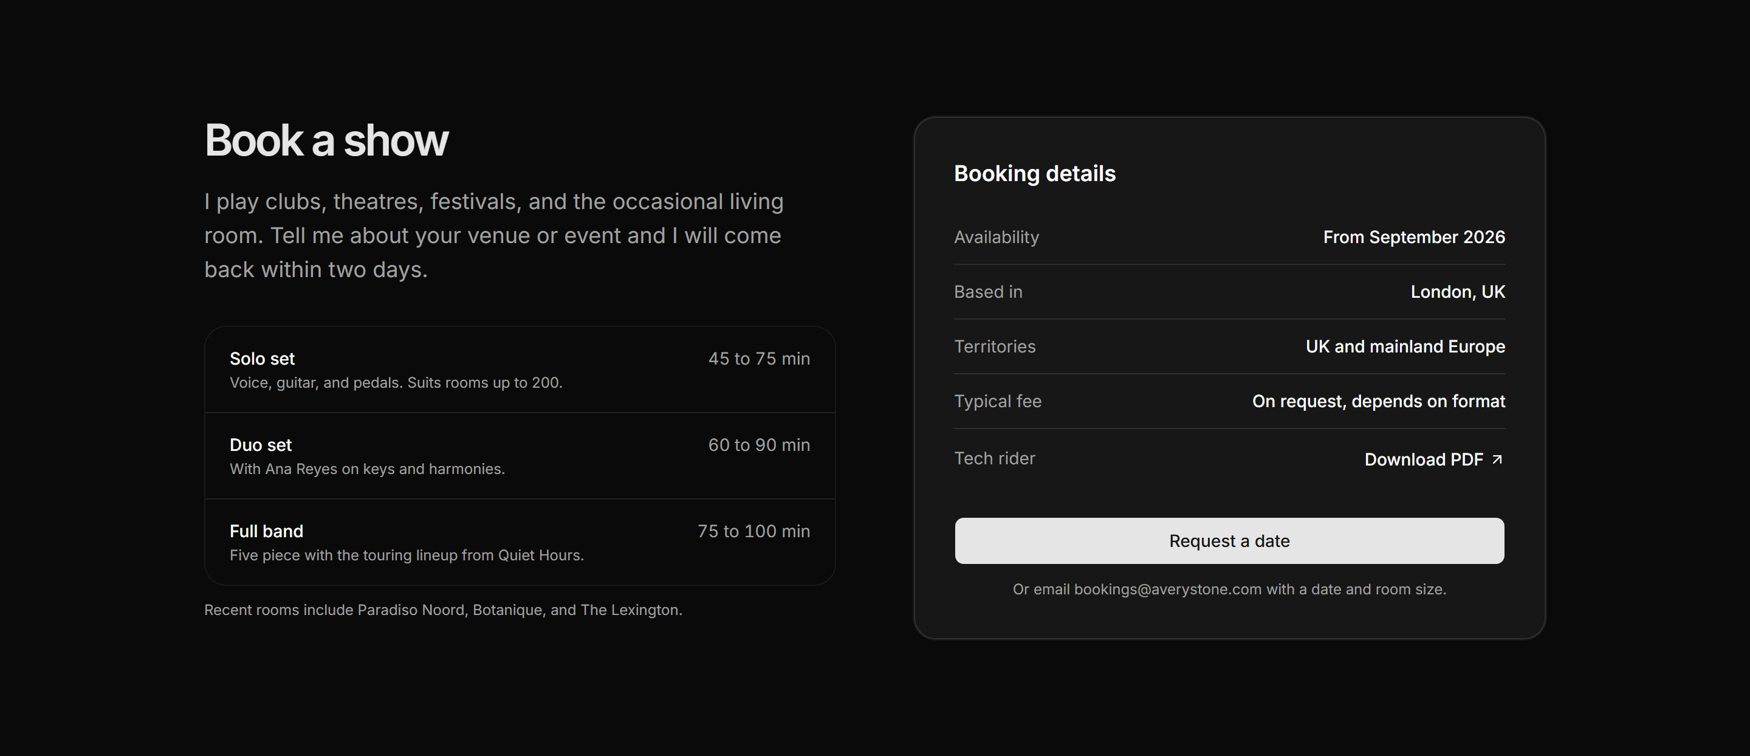Click the Voice, guitar, and pedals description

pos(396,383)
